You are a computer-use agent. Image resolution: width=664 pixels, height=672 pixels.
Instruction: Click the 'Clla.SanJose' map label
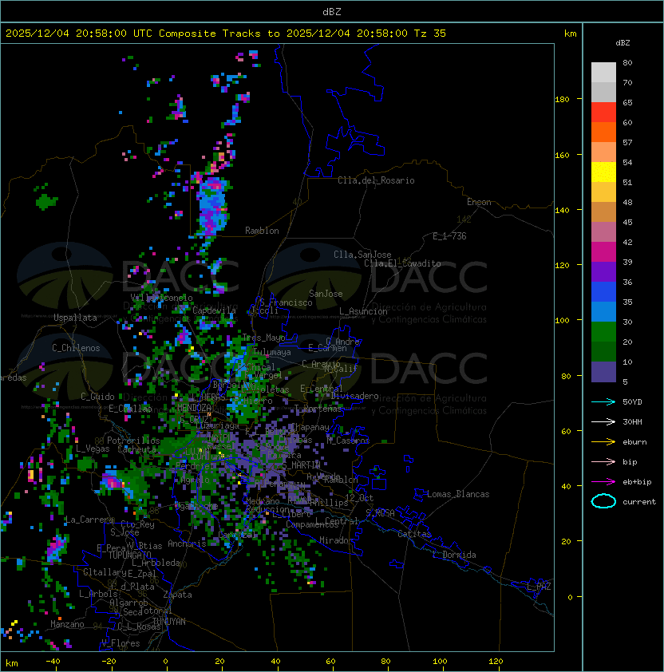tap(362, 255)
